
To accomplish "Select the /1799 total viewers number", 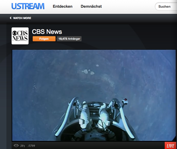I will pyautogui.click(x=31, y=146).
